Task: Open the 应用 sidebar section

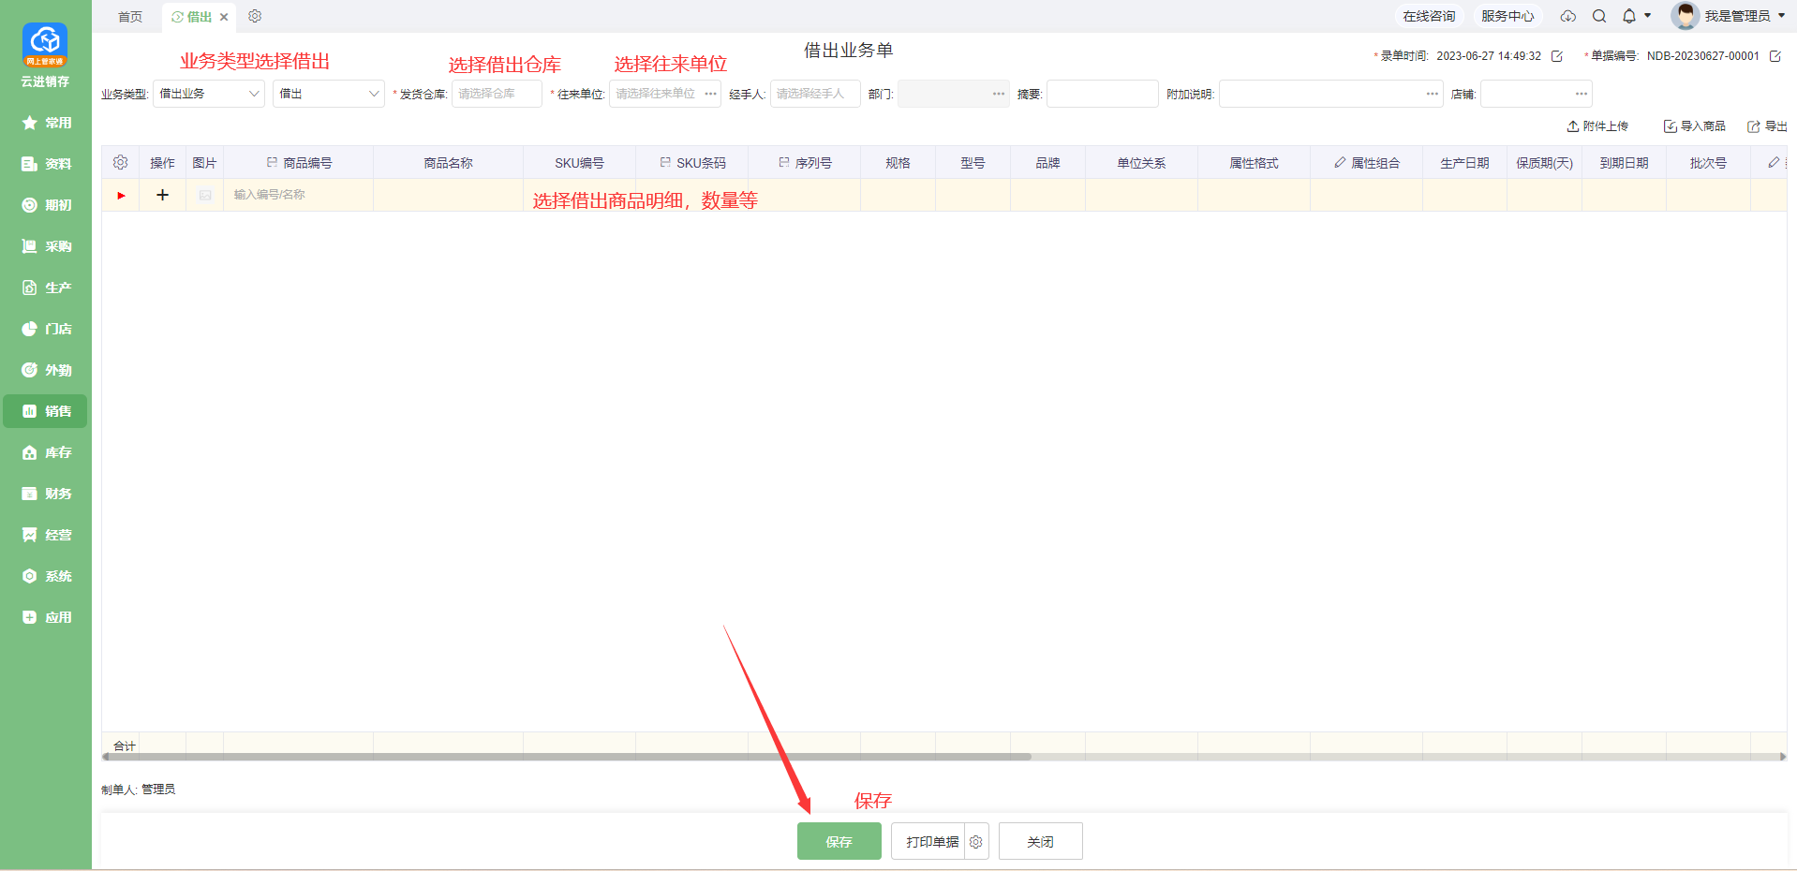Action: [46, 617]
